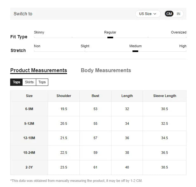Viewport: 196px width, 187px height.
Task: Click the Slight stretch label
Action: (85, 46)
